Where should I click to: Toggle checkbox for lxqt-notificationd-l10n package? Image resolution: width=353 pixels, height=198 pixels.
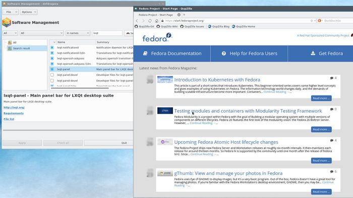tap(52, 53)
